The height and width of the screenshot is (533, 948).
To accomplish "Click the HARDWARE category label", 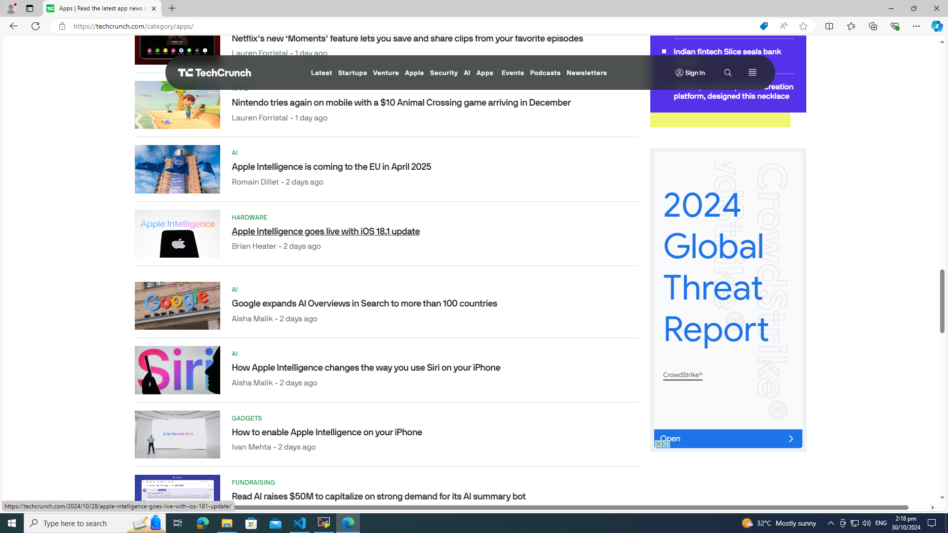I will coord(249,218).
